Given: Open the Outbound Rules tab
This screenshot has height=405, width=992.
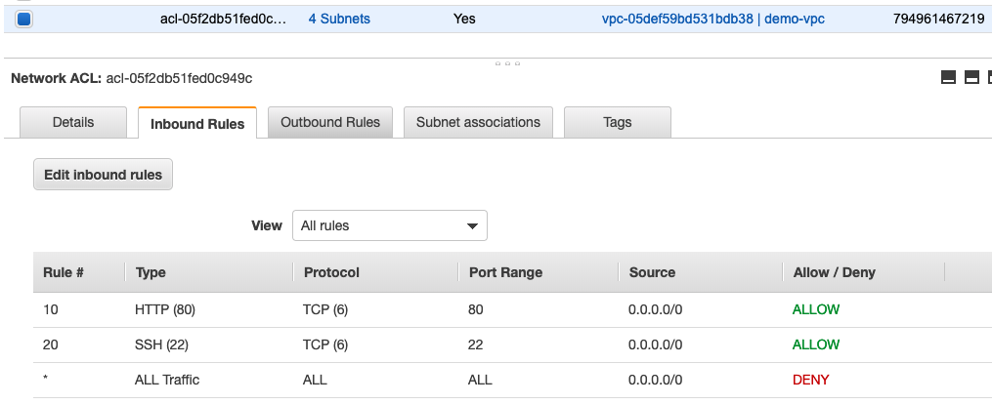Looking at the screenshot, I should coord(330,123).
